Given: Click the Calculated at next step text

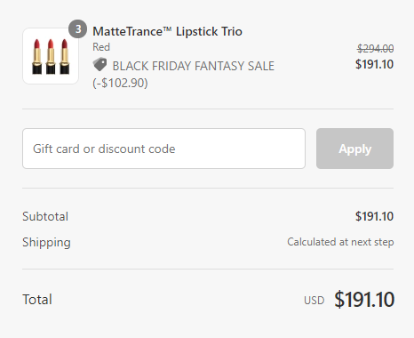Looking at the screenshot, I should (340, 242).
